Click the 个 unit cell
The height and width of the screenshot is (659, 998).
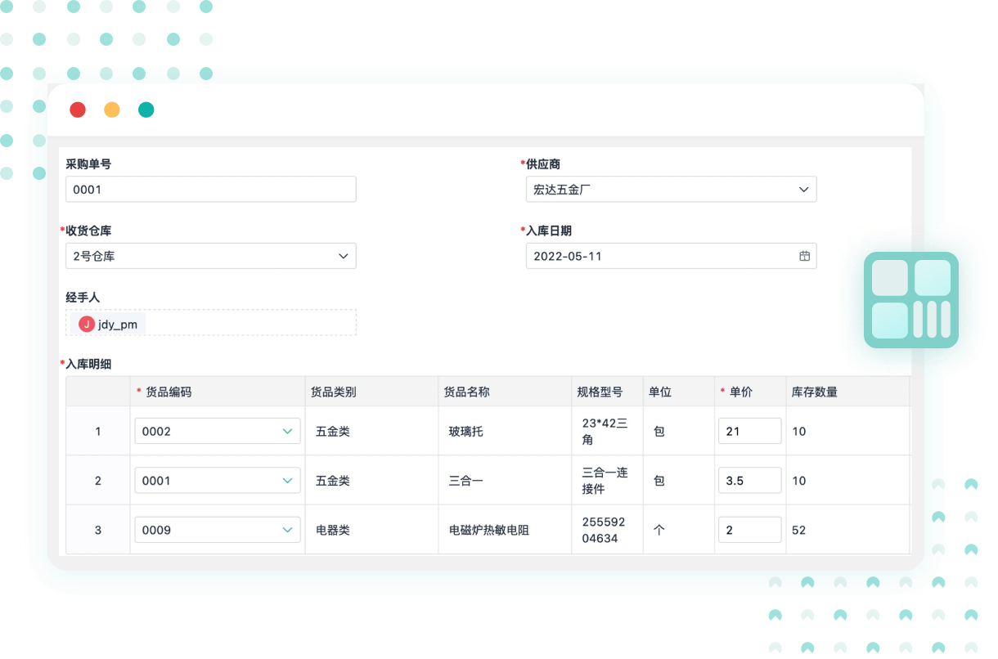pyautogui.click(x=678, y=530)
